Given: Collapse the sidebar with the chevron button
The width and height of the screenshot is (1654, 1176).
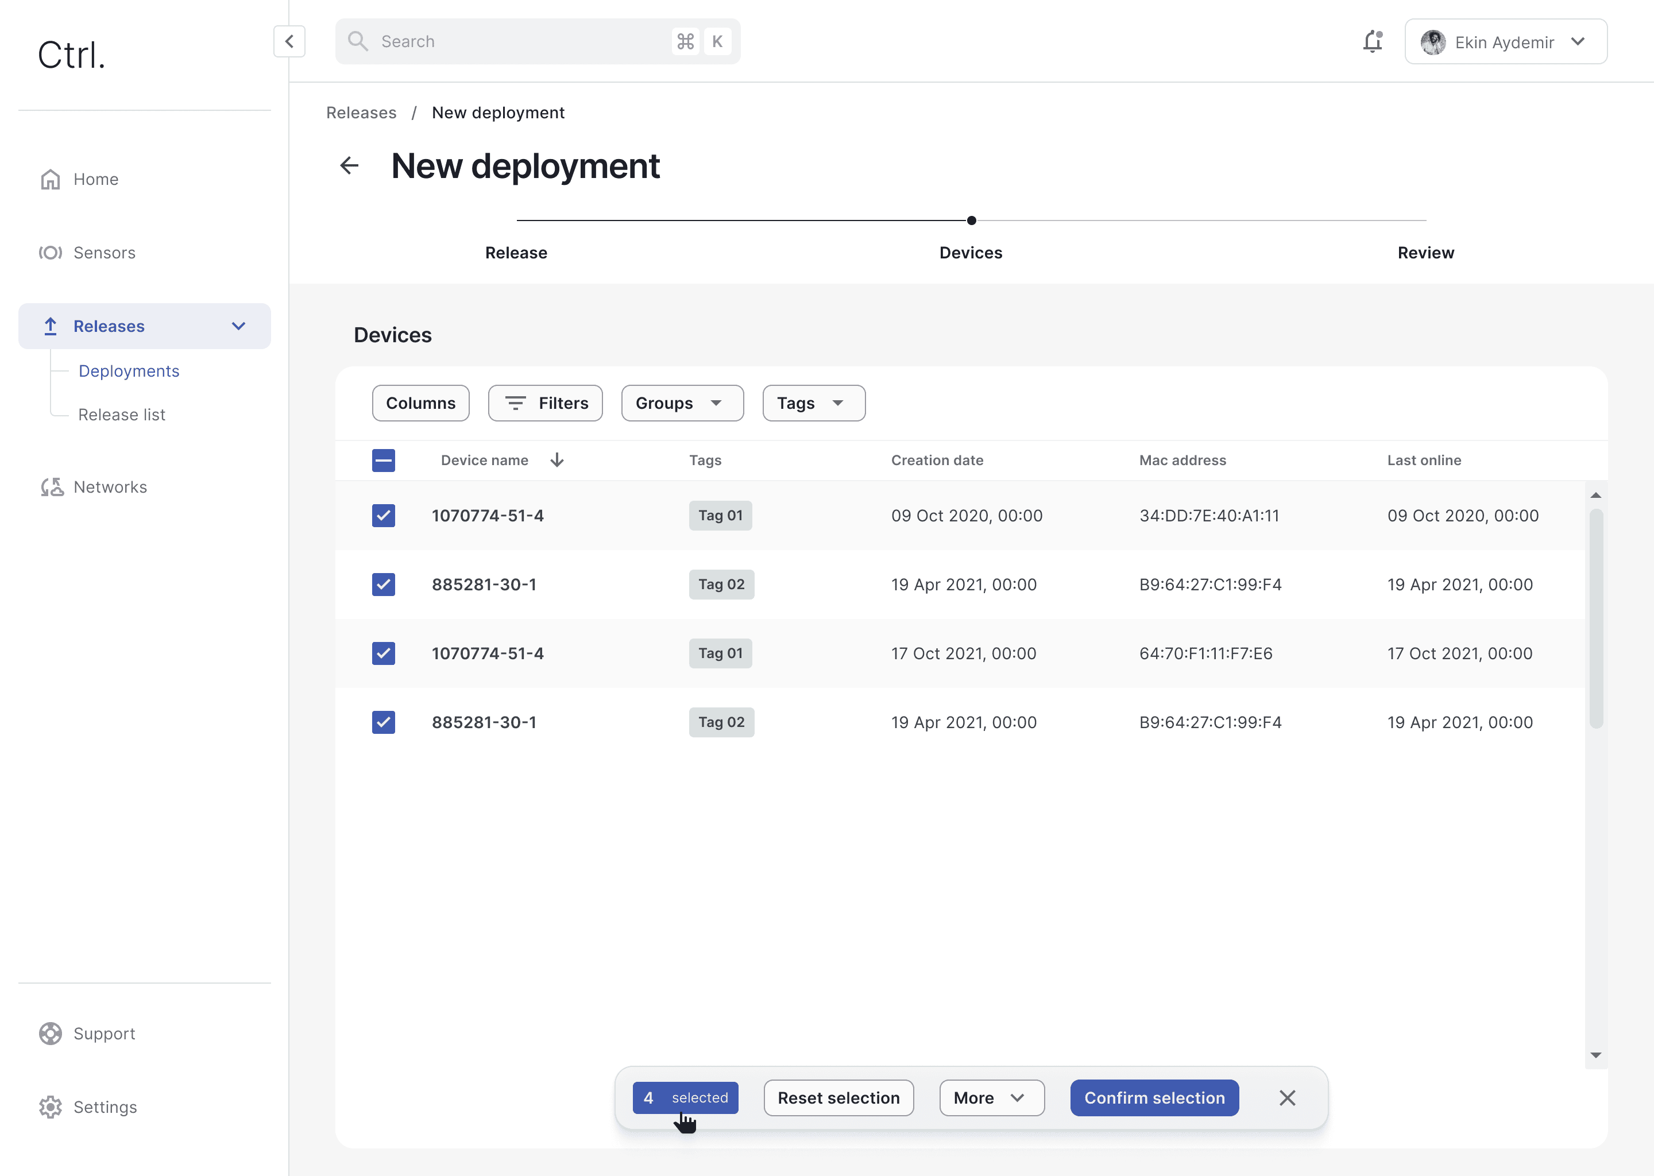Looking at the screenshot, I should (x=289, y=41).
